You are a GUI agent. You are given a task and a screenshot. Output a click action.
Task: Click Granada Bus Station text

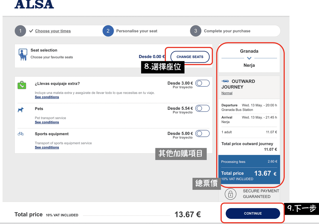click(x=237, y=110)
